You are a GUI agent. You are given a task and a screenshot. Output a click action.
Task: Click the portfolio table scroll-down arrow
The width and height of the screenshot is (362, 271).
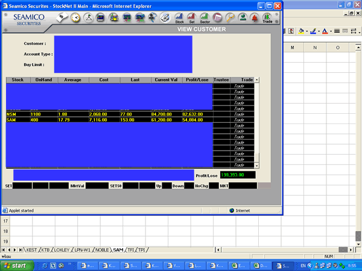257,166
